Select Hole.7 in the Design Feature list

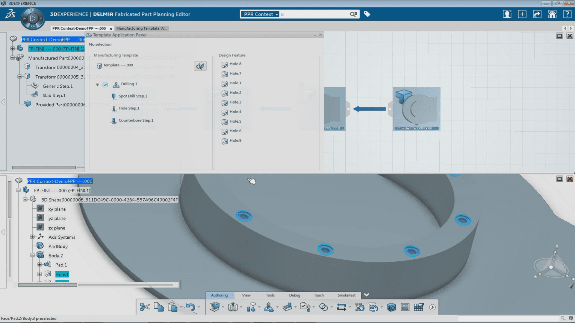coord(235,74)
